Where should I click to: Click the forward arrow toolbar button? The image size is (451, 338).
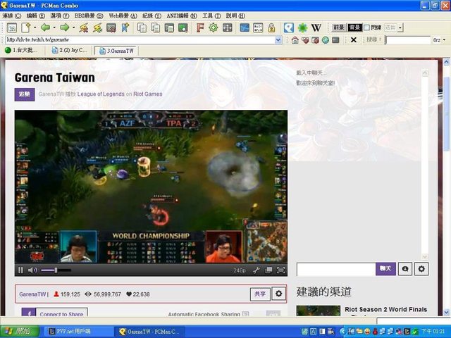pyautogui.click(x=64, y=27)
